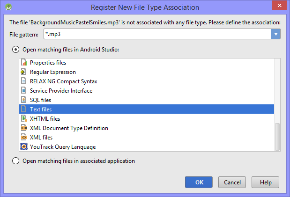Click the file type list scrollbar thumb

pos(277,137)
